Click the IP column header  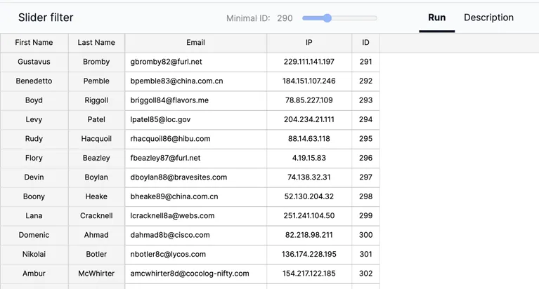(x=309, y=43)
